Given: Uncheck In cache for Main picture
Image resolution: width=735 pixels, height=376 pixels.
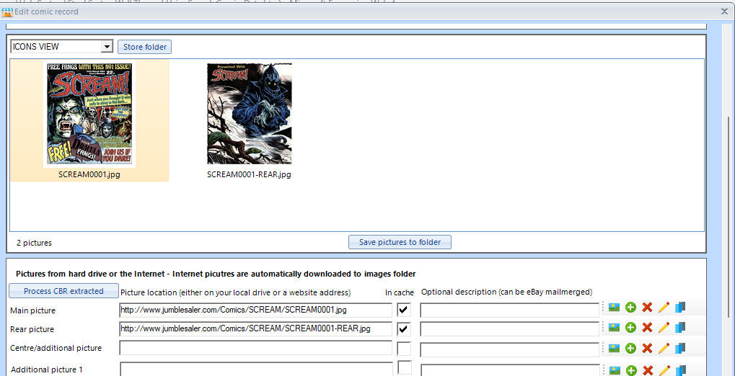Looking at the screenshot, I should click(x=404, y=310).
